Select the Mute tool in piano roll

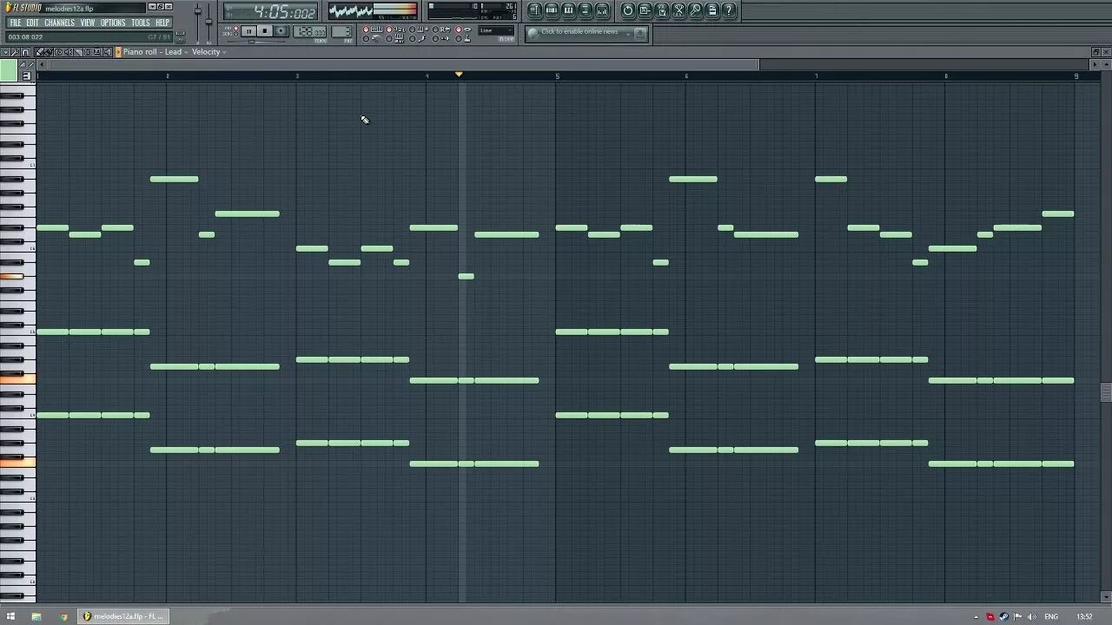68,52
